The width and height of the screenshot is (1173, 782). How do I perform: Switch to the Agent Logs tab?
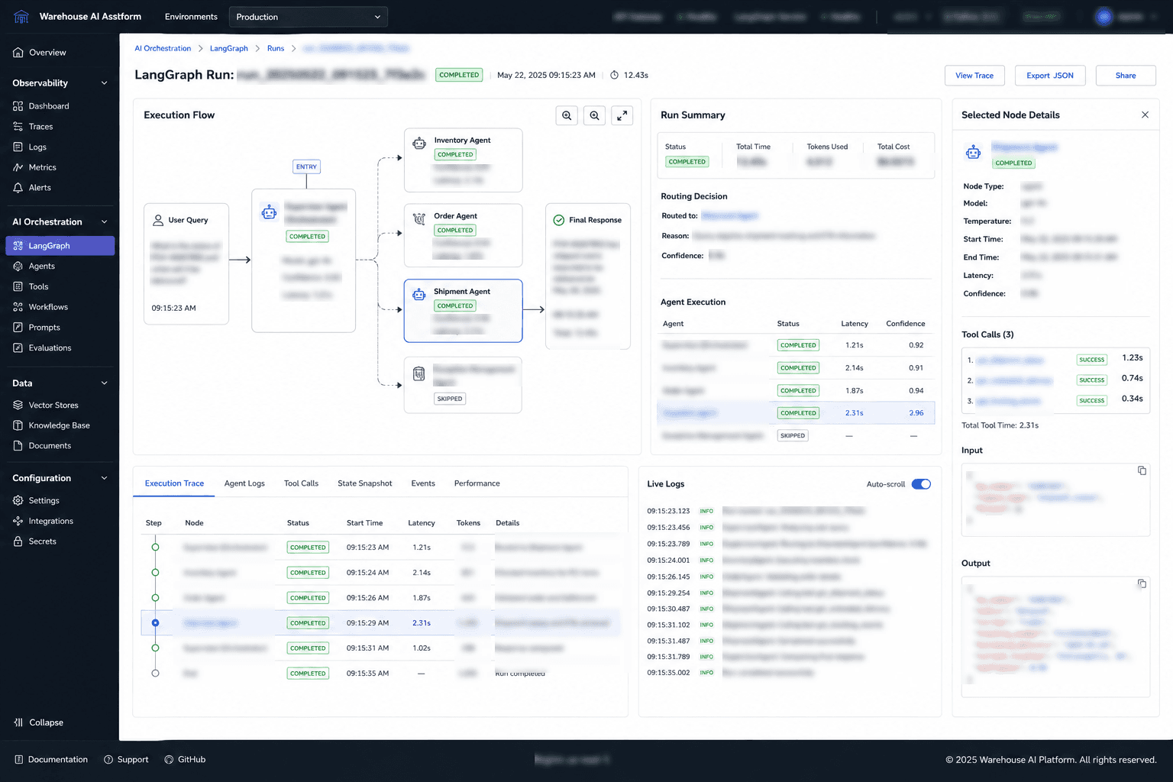pos(244,483)
